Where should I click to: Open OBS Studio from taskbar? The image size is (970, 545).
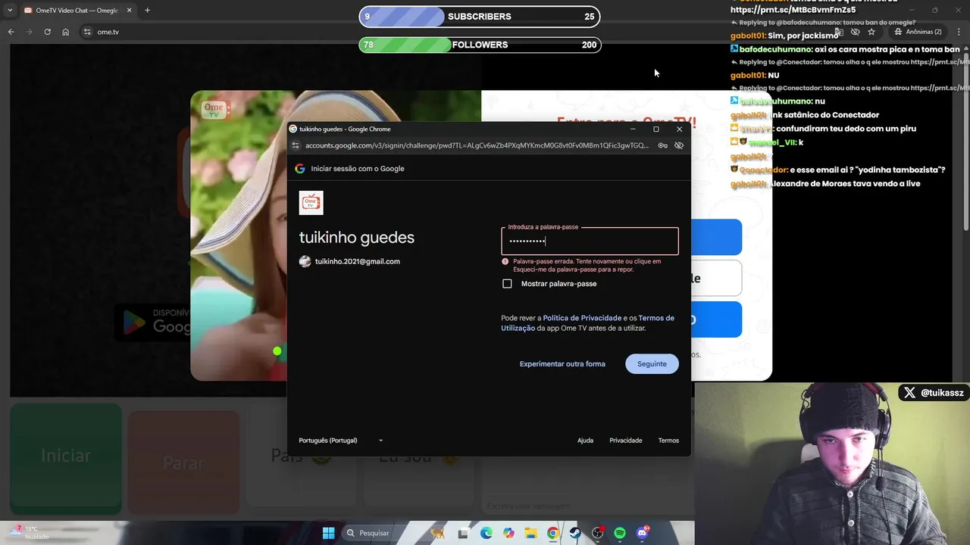(x=598, y=533)
